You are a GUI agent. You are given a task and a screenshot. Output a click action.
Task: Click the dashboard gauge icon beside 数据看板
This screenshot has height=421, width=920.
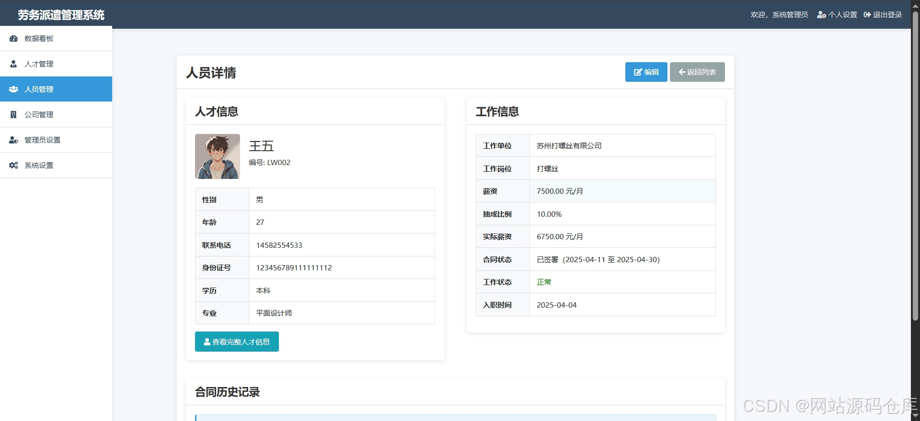pyautogui.click(x=13, y=38)
